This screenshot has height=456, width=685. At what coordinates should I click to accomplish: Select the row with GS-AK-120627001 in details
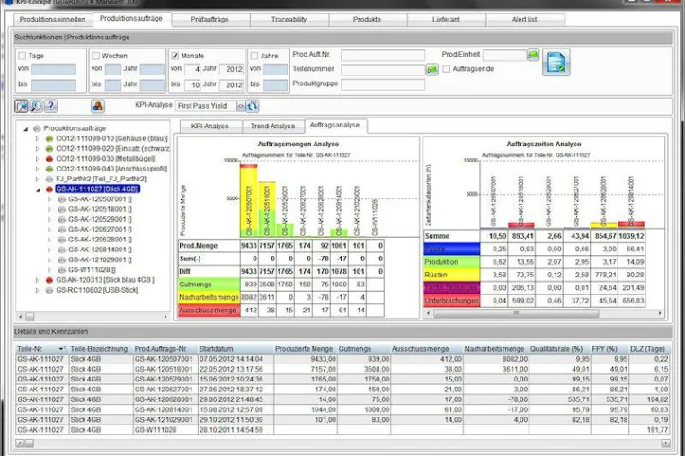click(342, 390)
